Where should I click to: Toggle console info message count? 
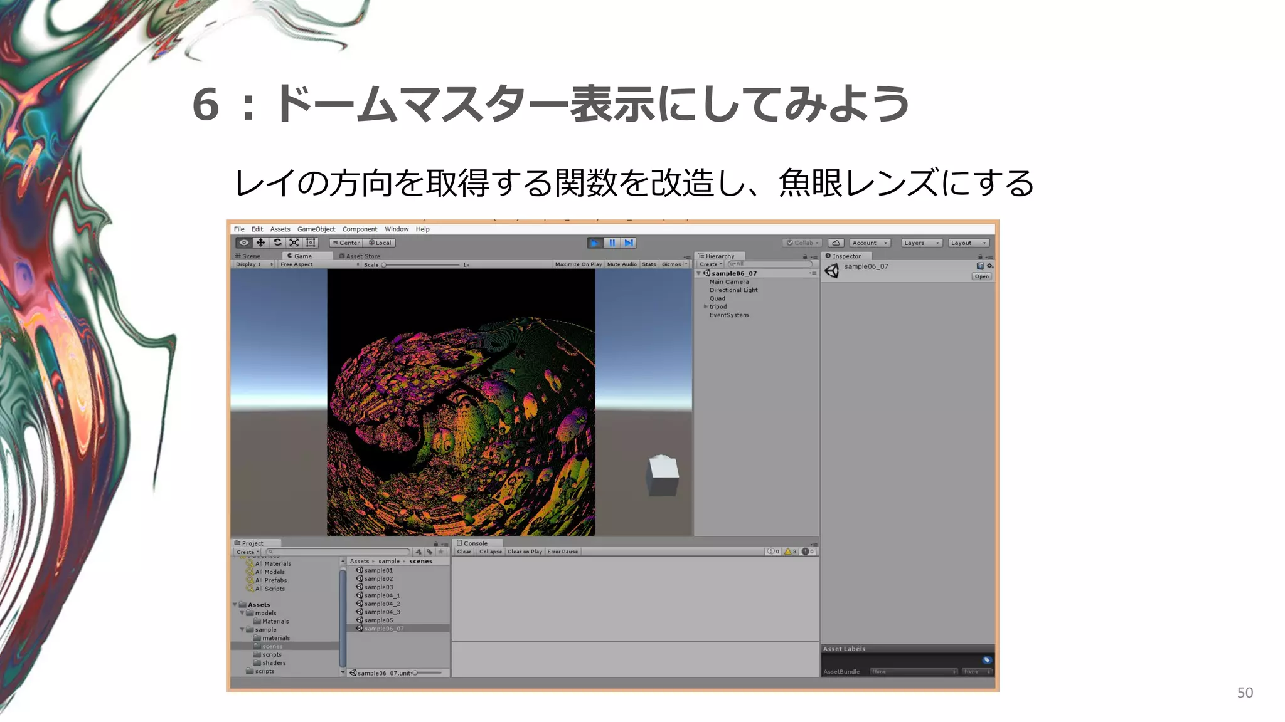[773, 552]
